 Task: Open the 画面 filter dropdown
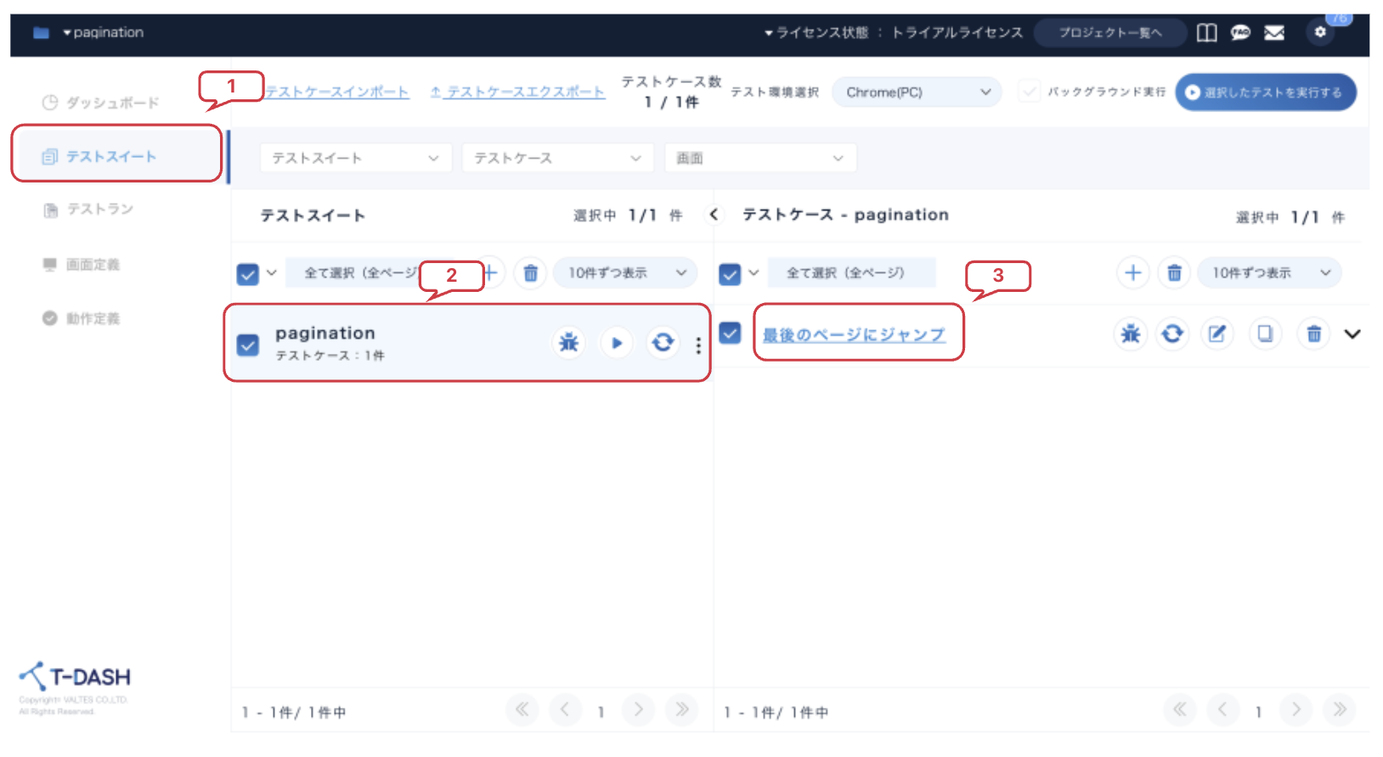(x=760, y=158)
